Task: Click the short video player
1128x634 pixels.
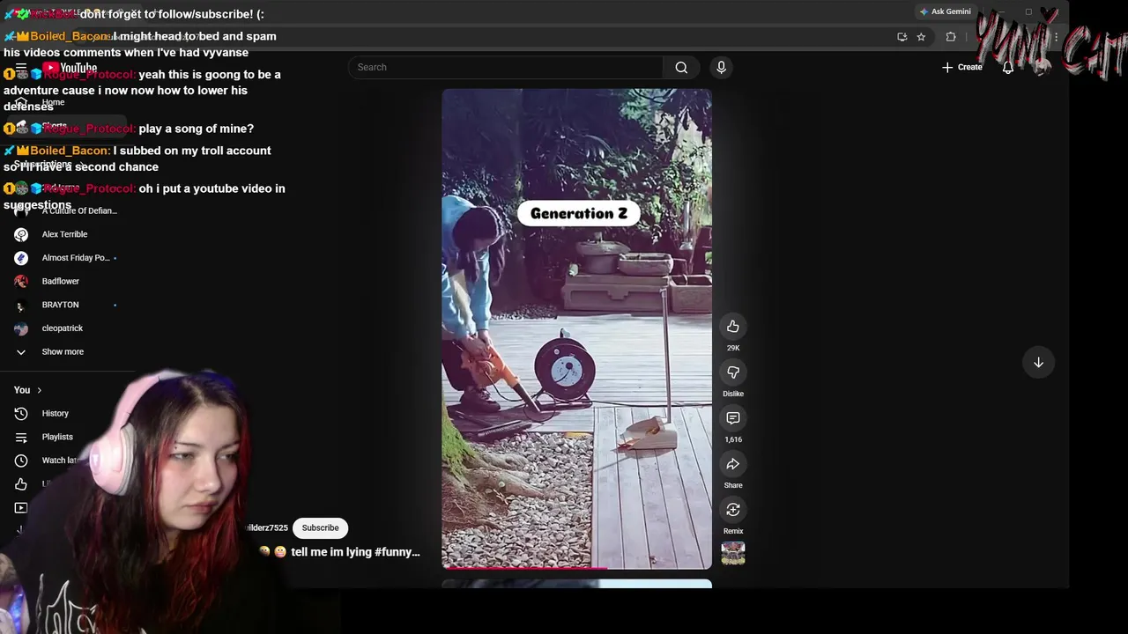Action: (576, 328)
